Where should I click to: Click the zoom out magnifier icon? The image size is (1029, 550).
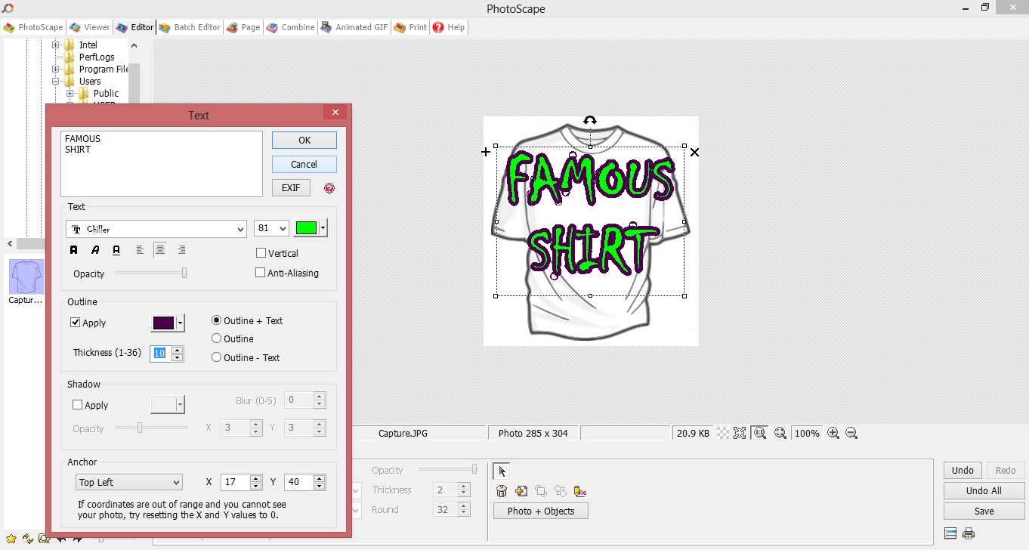[851, 433]
